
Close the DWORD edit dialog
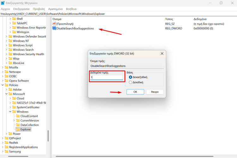click(x=162, y=54)
